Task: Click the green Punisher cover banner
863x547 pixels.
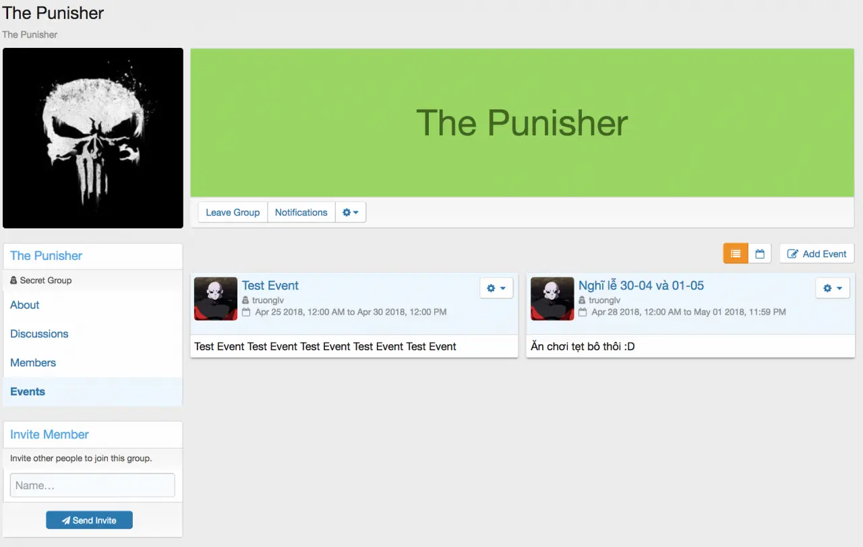Action: tap(522, 123)
